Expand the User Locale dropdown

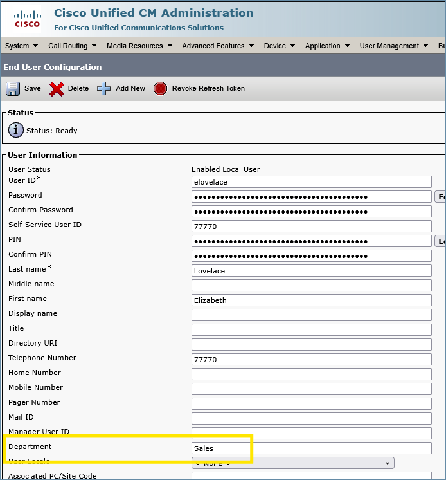(x=293, y=463)
